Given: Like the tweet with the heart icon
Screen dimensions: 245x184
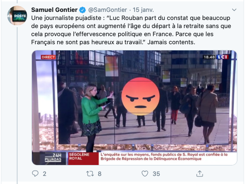Looking at the screenshot, I should pos(145,174).
